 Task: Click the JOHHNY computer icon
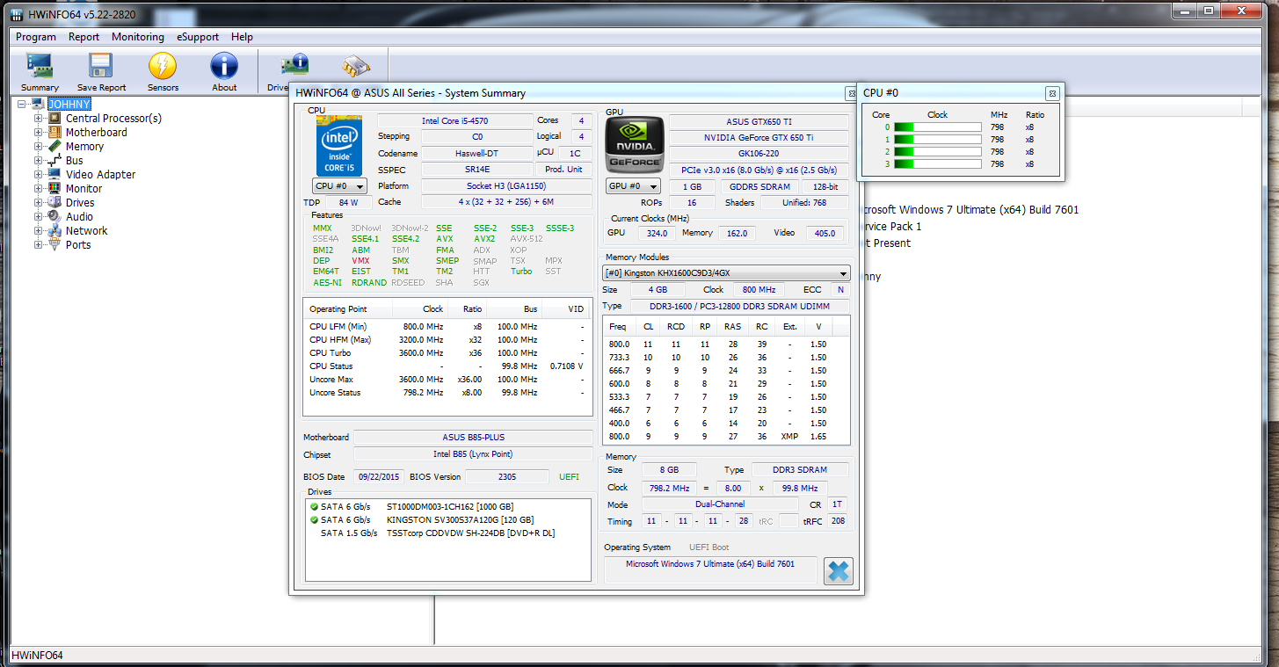coord(38,104)
